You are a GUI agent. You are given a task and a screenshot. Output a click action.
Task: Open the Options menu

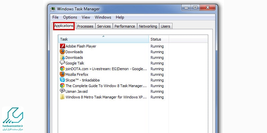[x=70, y=17]
